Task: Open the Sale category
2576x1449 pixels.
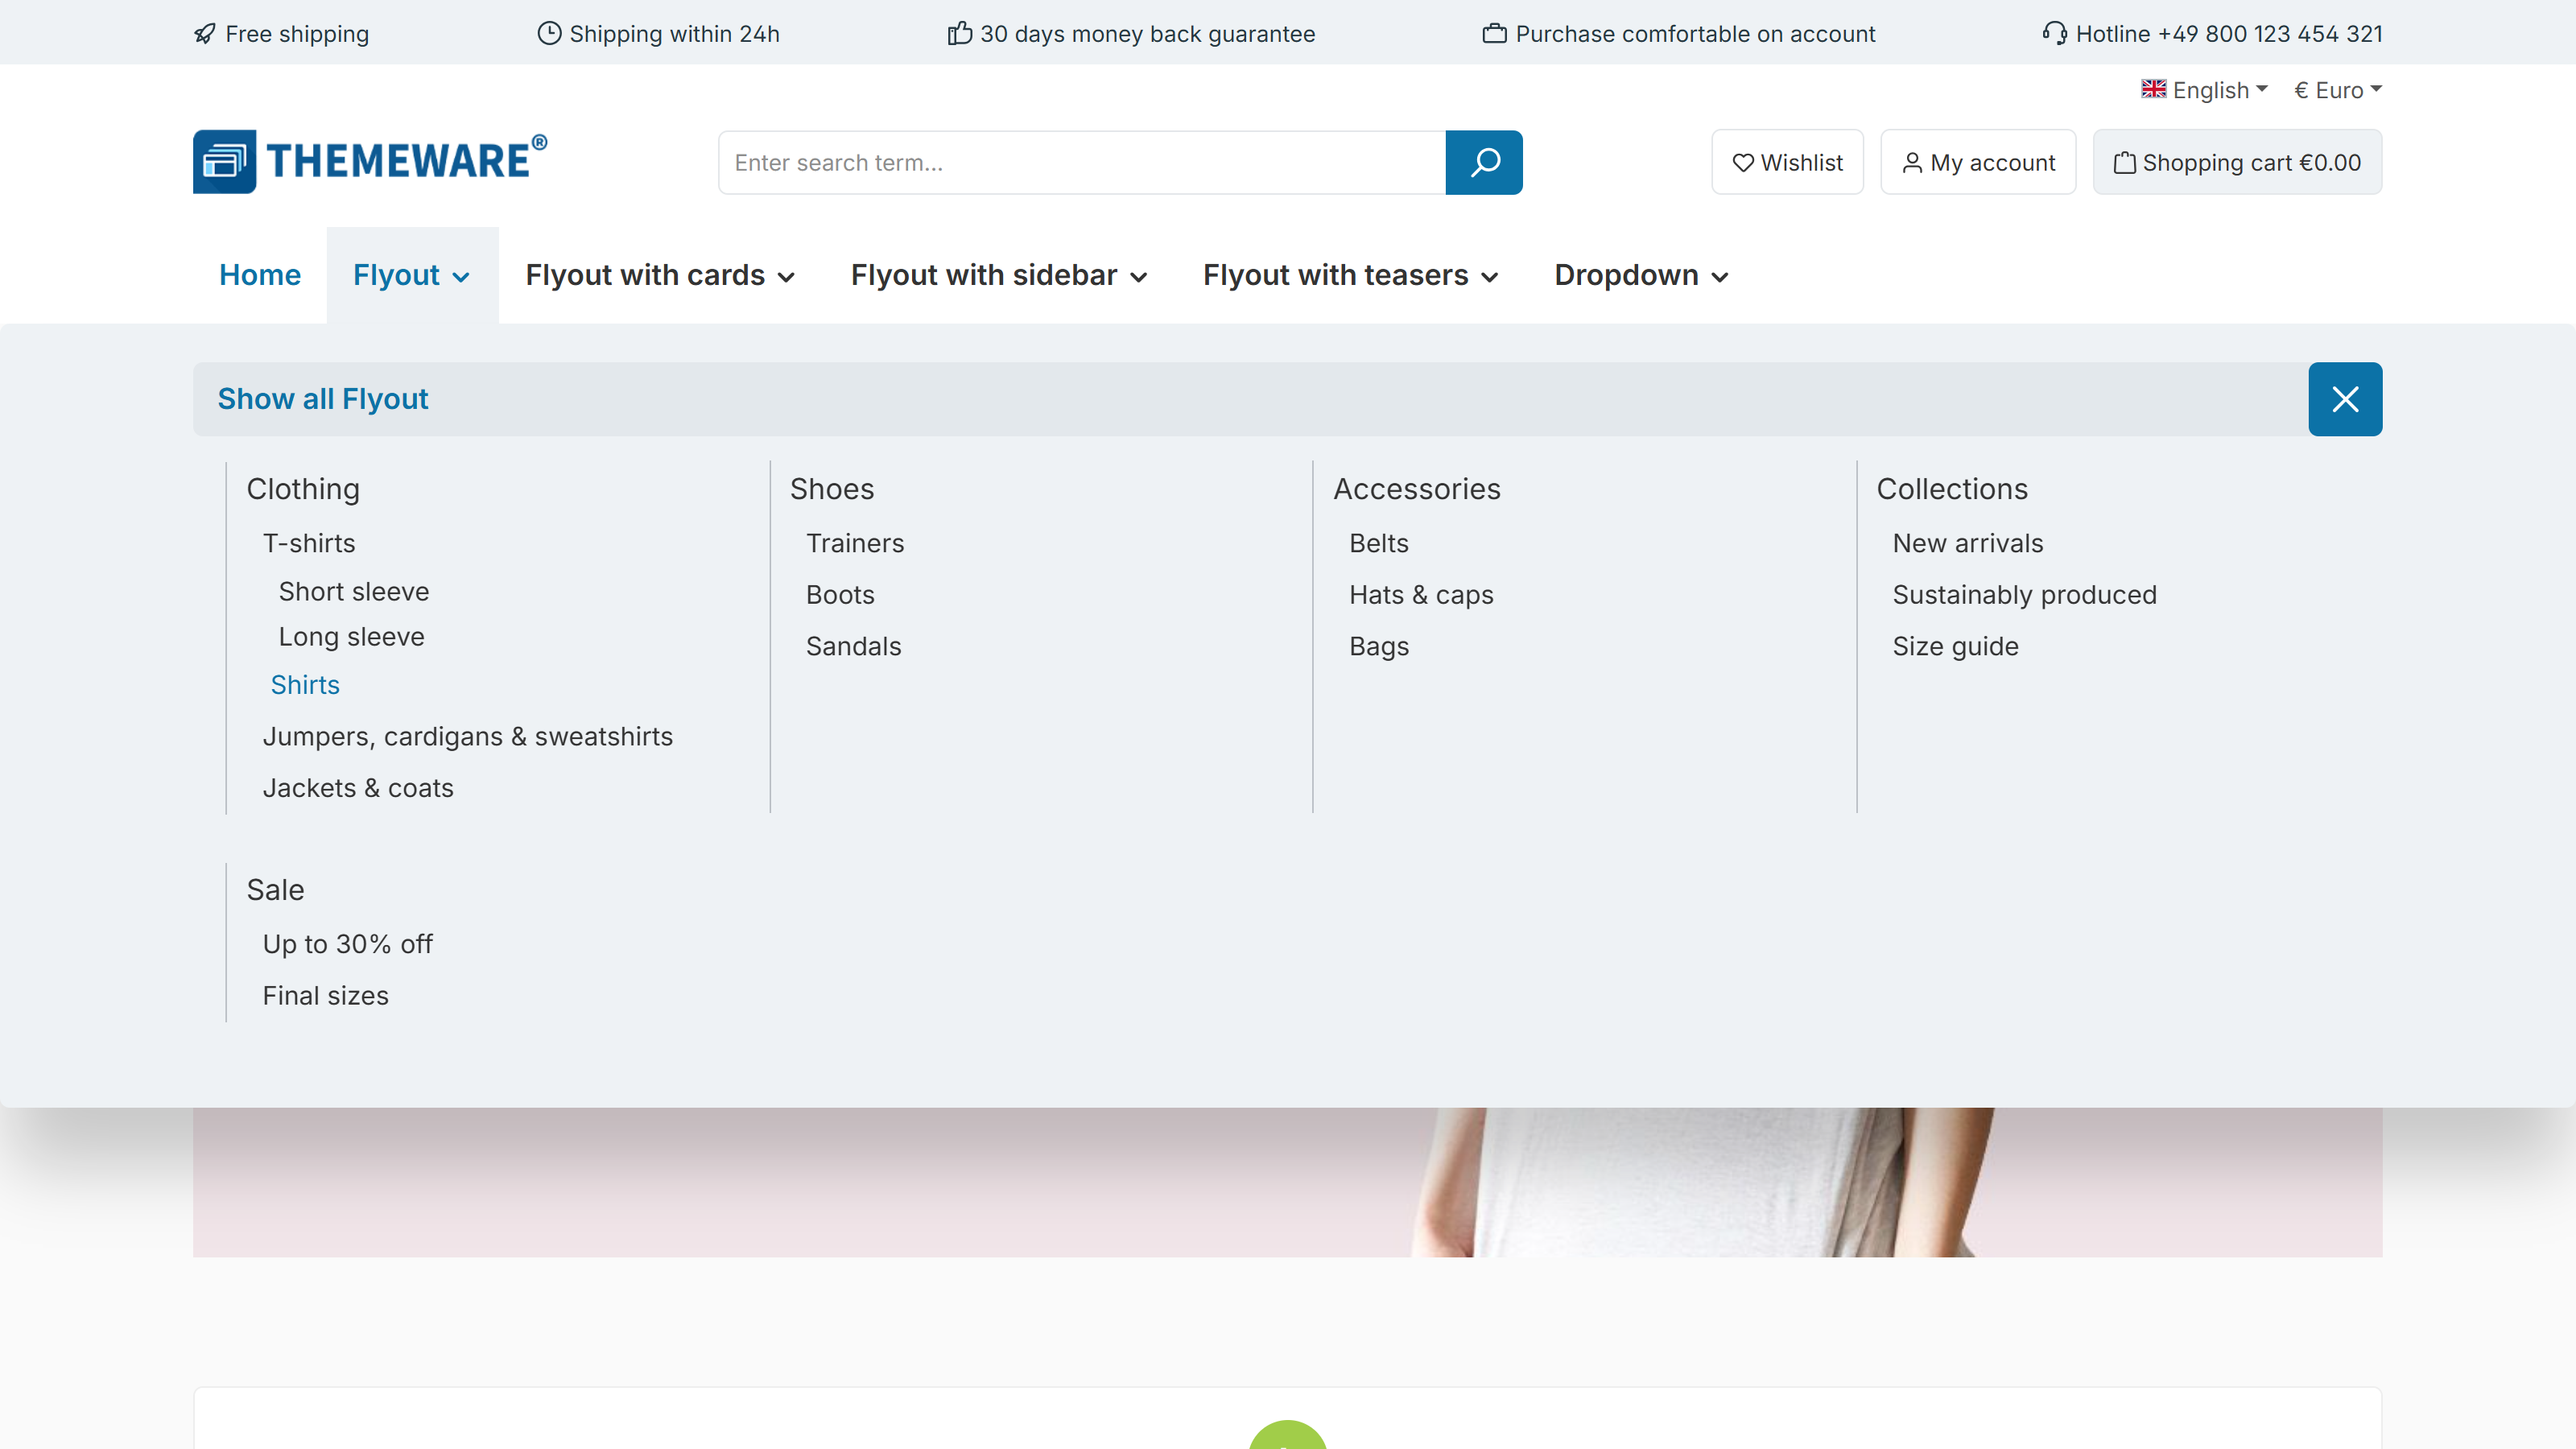Action: [x=276, y=890]
